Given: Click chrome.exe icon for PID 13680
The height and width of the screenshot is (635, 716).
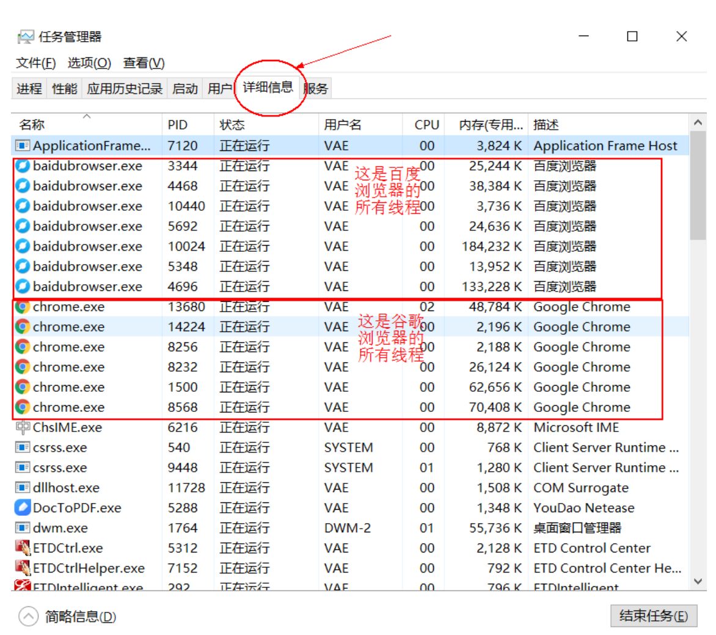Looking at the screenshot, I should tap(23, 307).
